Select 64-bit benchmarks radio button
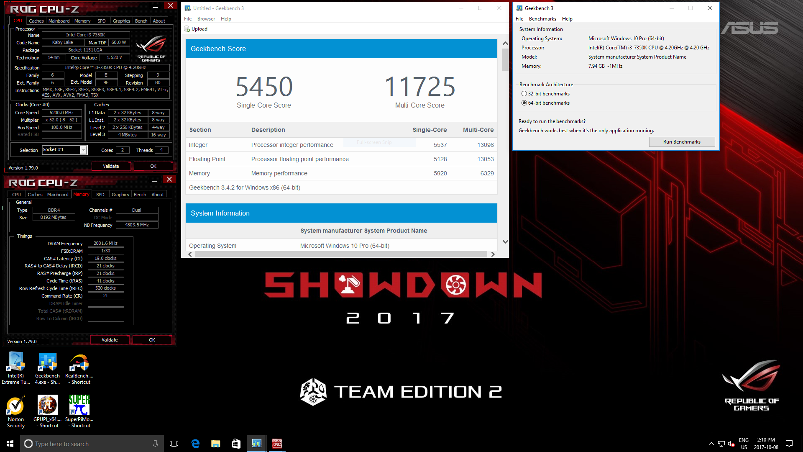 click(x=524, y=103)
